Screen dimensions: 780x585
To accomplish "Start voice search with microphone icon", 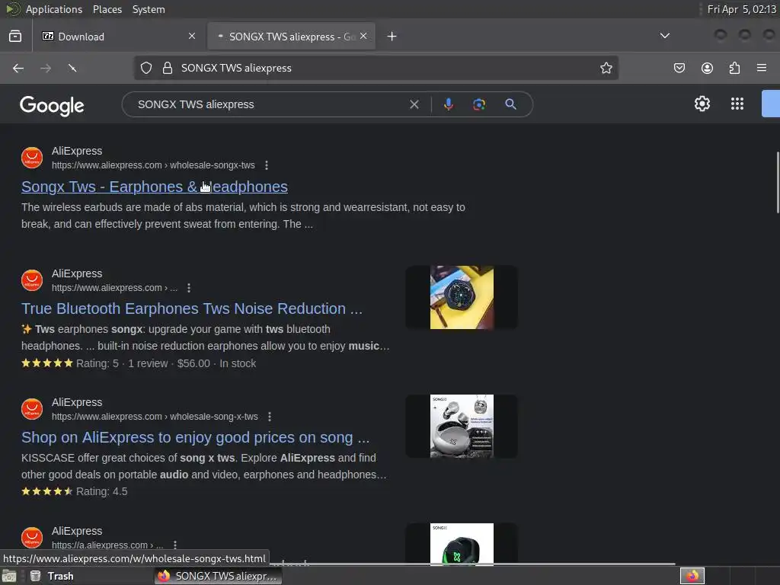I will (448, 104).
